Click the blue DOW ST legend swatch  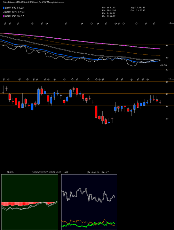click(3, 8)
